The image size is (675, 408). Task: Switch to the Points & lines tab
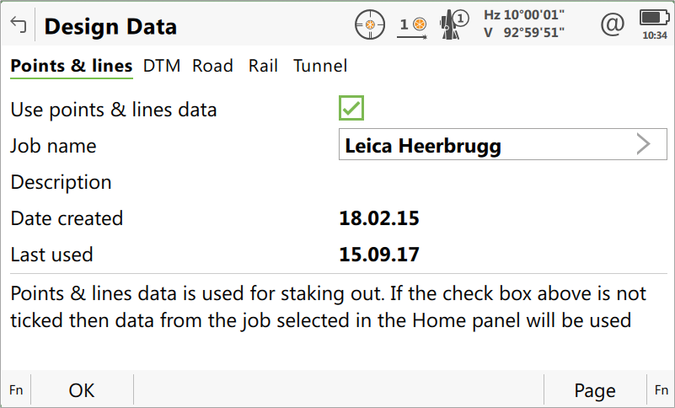(x=72, y=66)
